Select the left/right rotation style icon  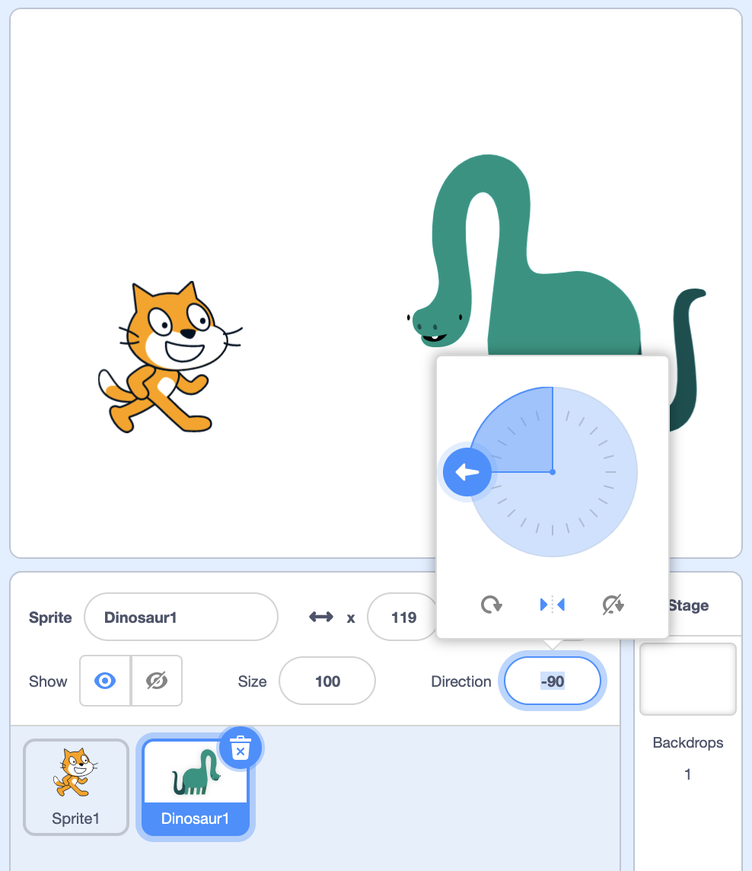tap(552, 605)
